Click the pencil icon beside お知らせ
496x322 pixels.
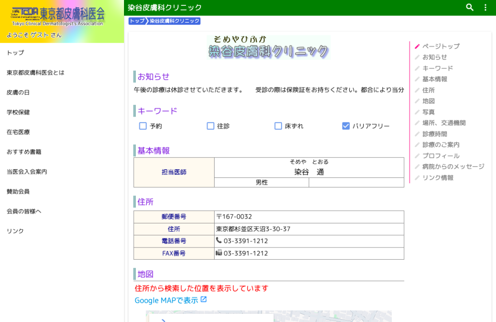417,57
